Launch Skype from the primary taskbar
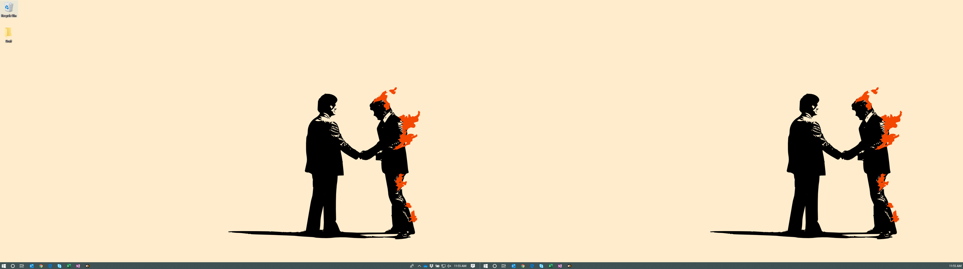This screenshot has height=269, width=963. pos(59,266)
